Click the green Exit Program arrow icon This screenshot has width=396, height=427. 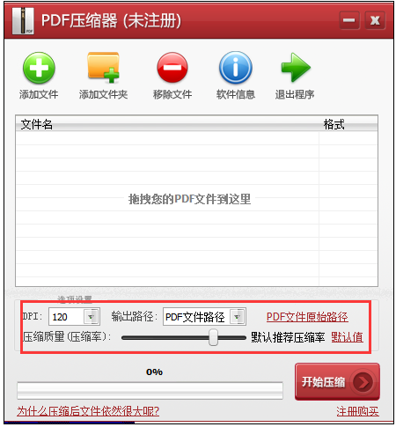point(296,68)
